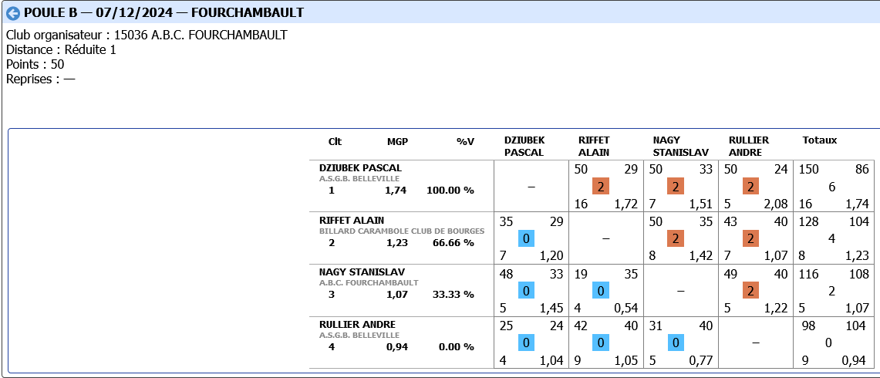This screenshot has height=378, width=880.
Task: Click MGP value 0,94 in RULLIER row
Action: coord(396,346)
